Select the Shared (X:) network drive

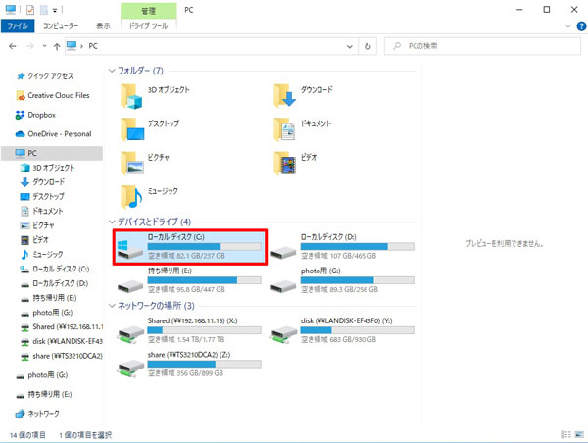click(x=189, y=331)
